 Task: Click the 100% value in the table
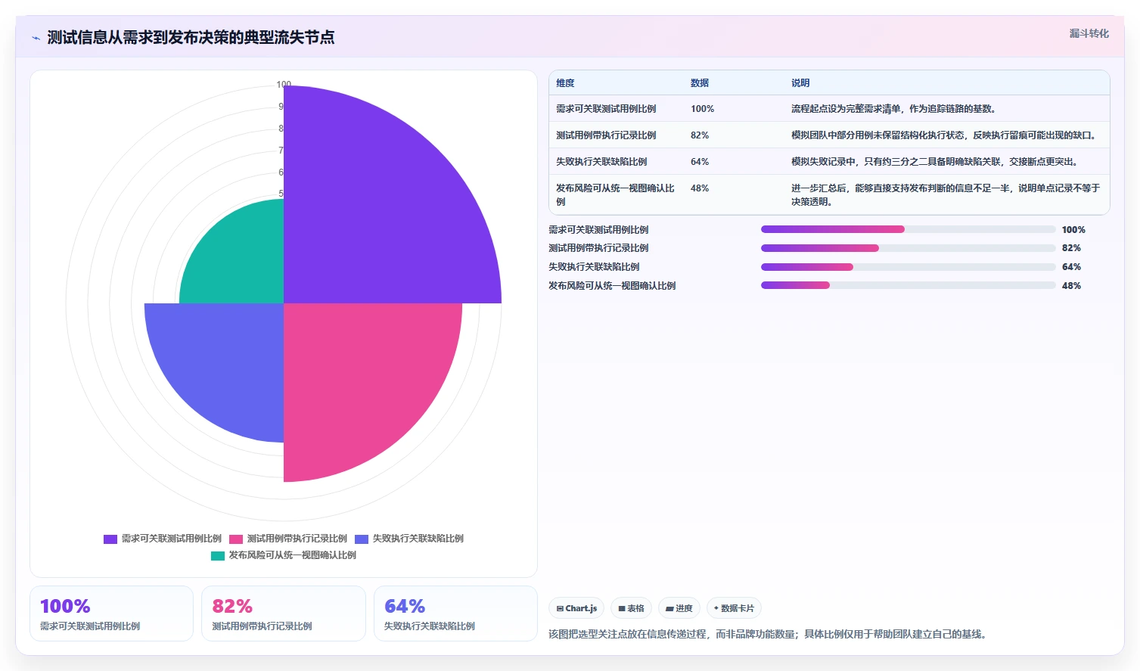(x=702, y=109)
